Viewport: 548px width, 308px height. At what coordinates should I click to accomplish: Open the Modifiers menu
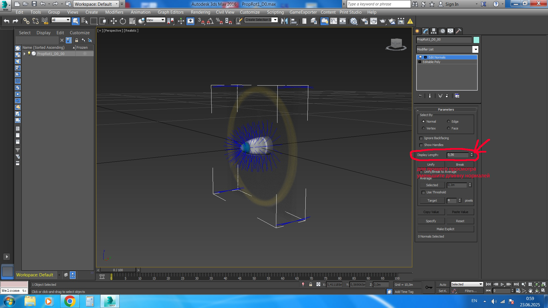click(x=114, y=12)
